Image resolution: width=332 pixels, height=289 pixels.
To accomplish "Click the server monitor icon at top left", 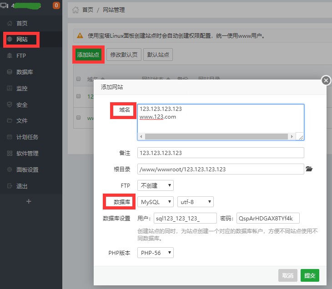I will point(4,5).
